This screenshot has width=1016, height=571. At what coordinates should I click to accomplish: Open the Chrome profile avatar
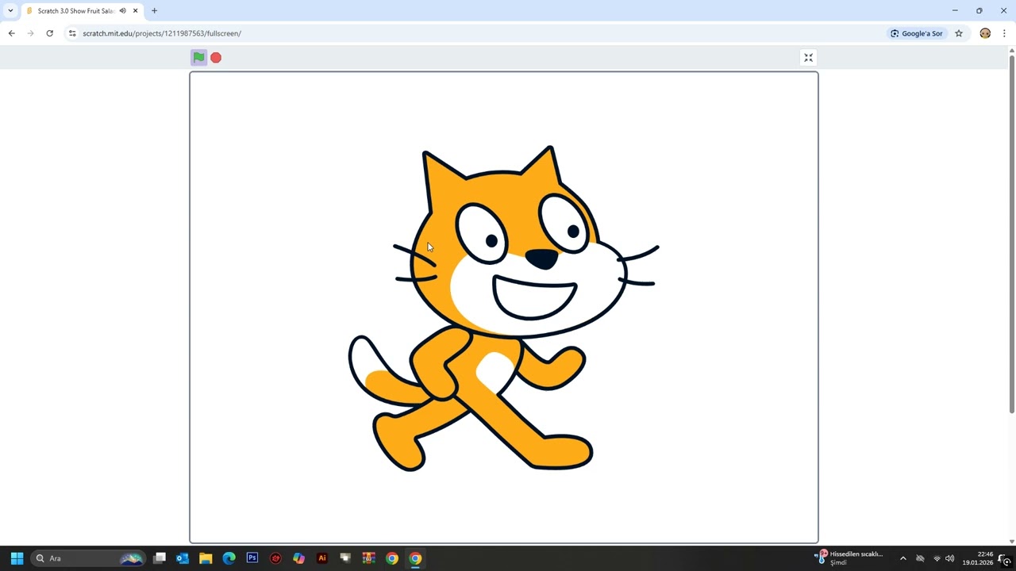point(985,33)
